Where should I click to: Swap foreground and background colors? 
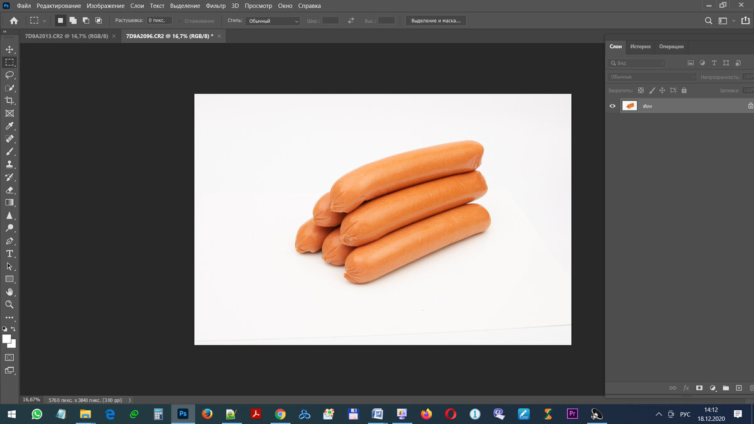click(x=13, y=329)
